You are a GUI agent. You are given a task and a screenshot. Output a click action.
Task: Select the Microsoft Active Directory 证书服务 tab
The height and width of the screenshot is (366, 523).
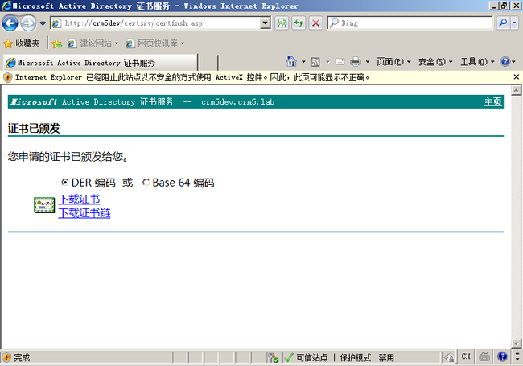coord(100,63)
